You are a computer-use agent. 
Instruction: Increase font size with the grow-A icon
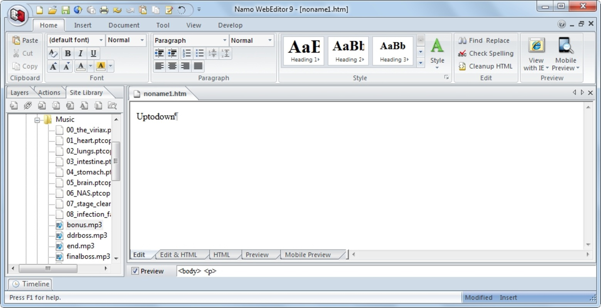pyautogui.click(x=53, y=66)
